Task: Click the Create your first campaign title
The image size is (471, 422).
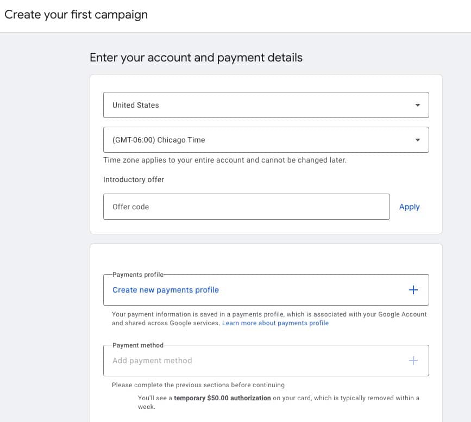Action: point(76,15)
